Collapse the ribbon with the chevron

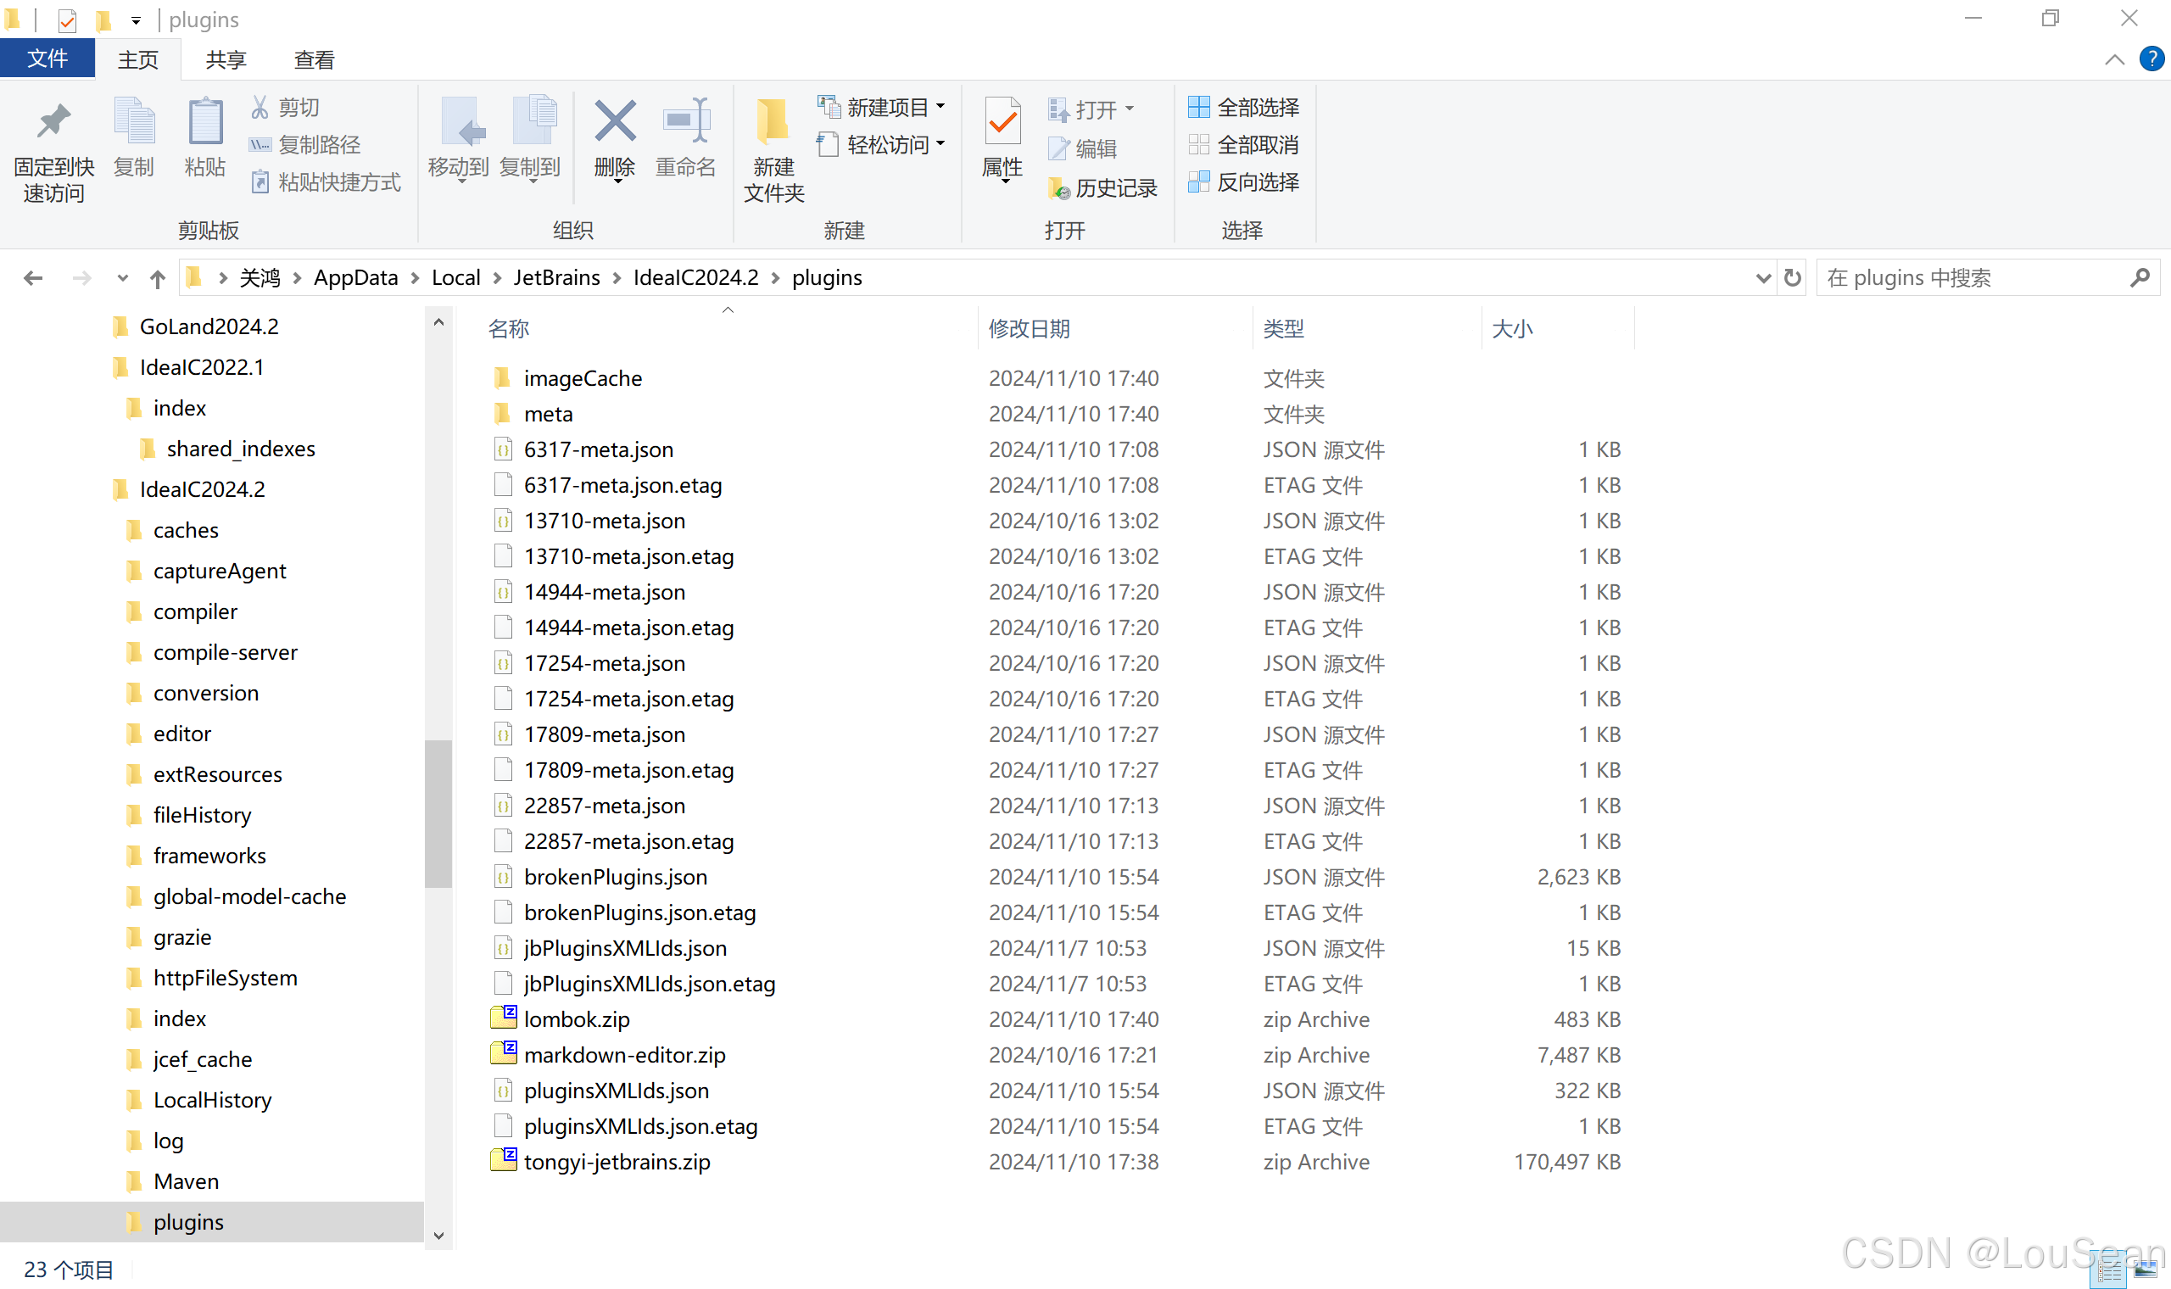2113,59
